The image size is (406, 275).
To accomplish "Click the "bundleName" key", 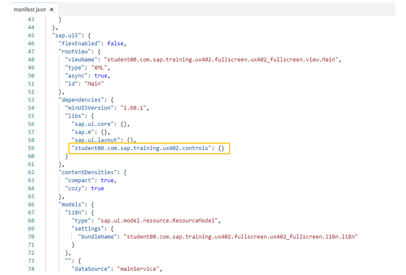I will (x=97, y=237).
